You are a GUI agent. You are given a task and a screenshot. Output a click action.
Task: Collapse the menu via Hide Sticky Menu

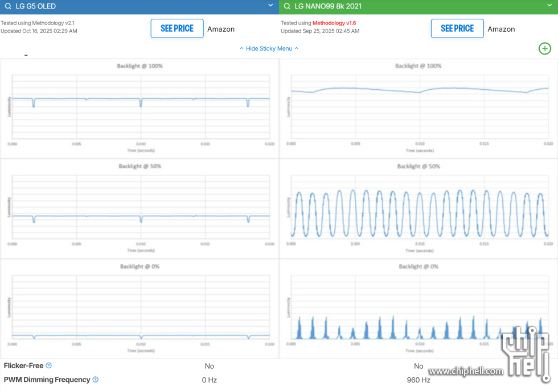pos(269,48)
